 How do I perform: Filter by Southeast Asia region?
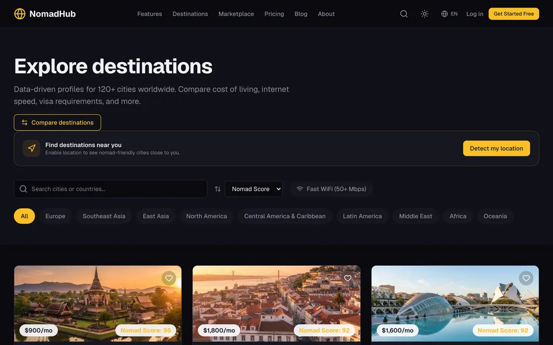[104, 216]
